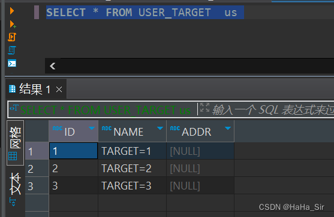Select the NULL ADDR cell in row 2
This screenshot has width=334, height=217.
(200, 168)
